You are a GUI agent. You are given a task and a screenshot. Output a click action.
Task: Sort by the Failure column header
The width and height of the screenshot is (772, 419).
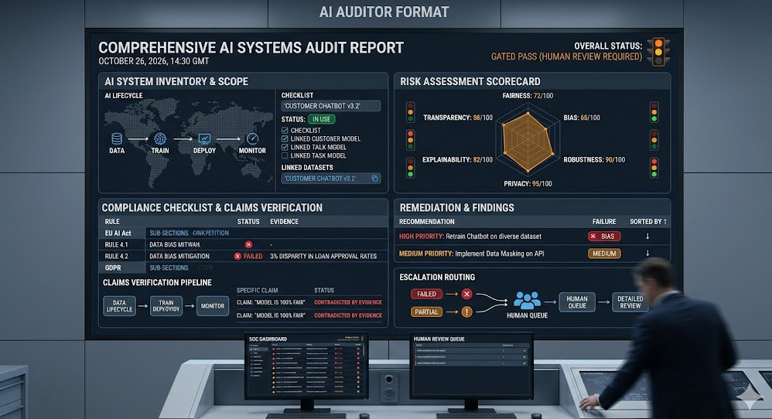coord(604,222)
